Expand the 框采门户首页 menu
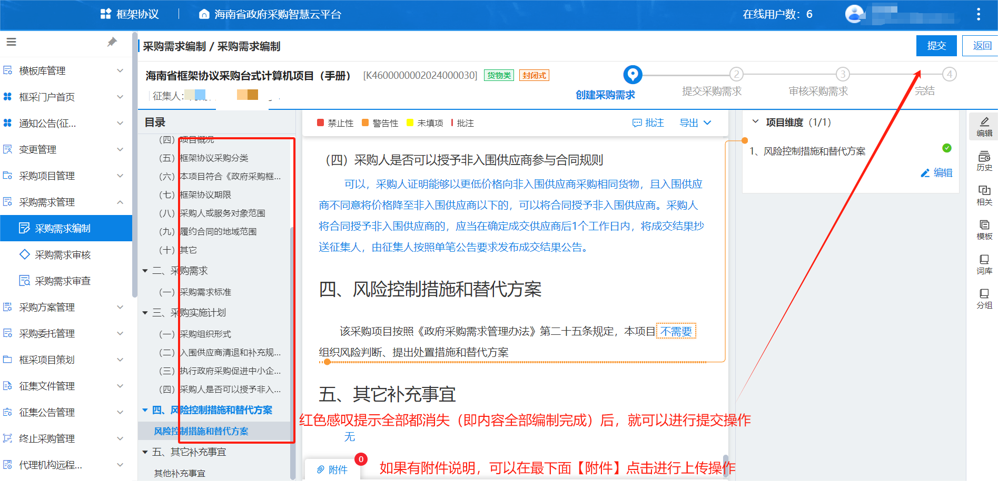Image resolution: width=998 pixels, height=481 pixels. [120, 97]
